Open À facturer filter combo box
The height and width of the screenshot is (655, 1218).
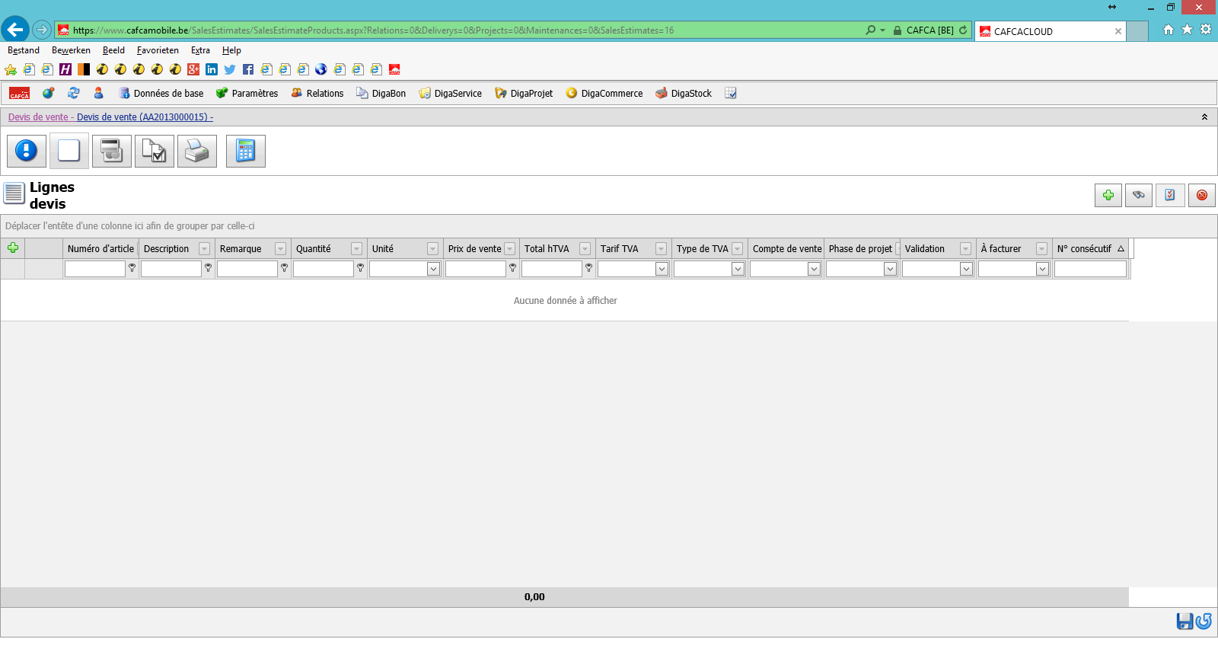click(x=1014, y=269)
